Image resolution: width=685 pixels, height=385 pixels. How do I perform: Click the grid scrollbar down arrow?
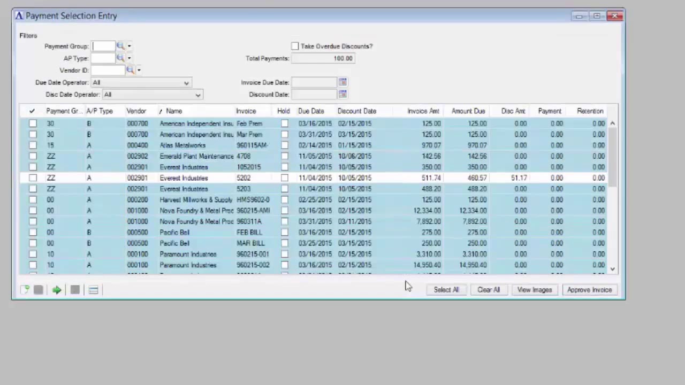(x=613, y=269)
